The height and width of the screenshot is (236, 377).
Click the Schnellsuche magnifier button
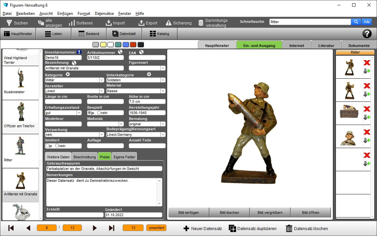pyautogui.click(x=356, y=22)
